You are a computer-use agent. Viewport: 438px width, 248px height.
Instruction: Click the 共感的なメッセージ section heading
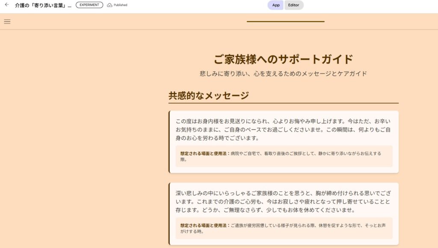point(209,96)
